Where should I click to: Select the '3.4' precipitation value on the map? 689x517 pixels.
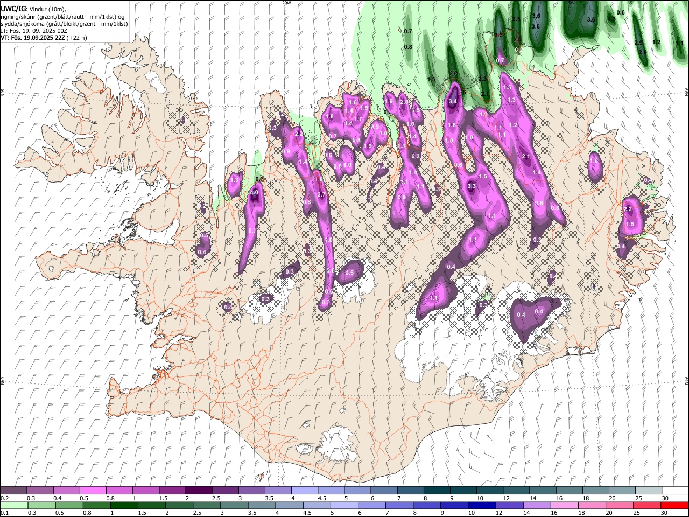[453, 101]
